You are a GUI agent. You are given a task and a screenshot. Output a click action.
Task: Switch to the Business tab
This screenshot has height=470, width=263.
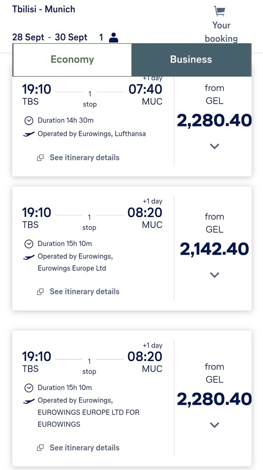[x=191, y=60]
